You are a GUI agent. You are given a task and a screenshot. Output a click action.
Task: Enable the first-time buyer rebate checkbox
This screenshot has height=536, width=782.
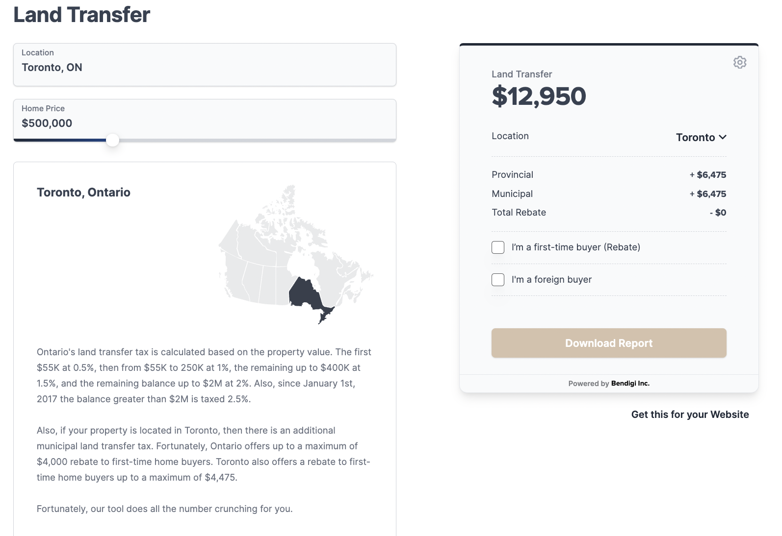(497, 247)
